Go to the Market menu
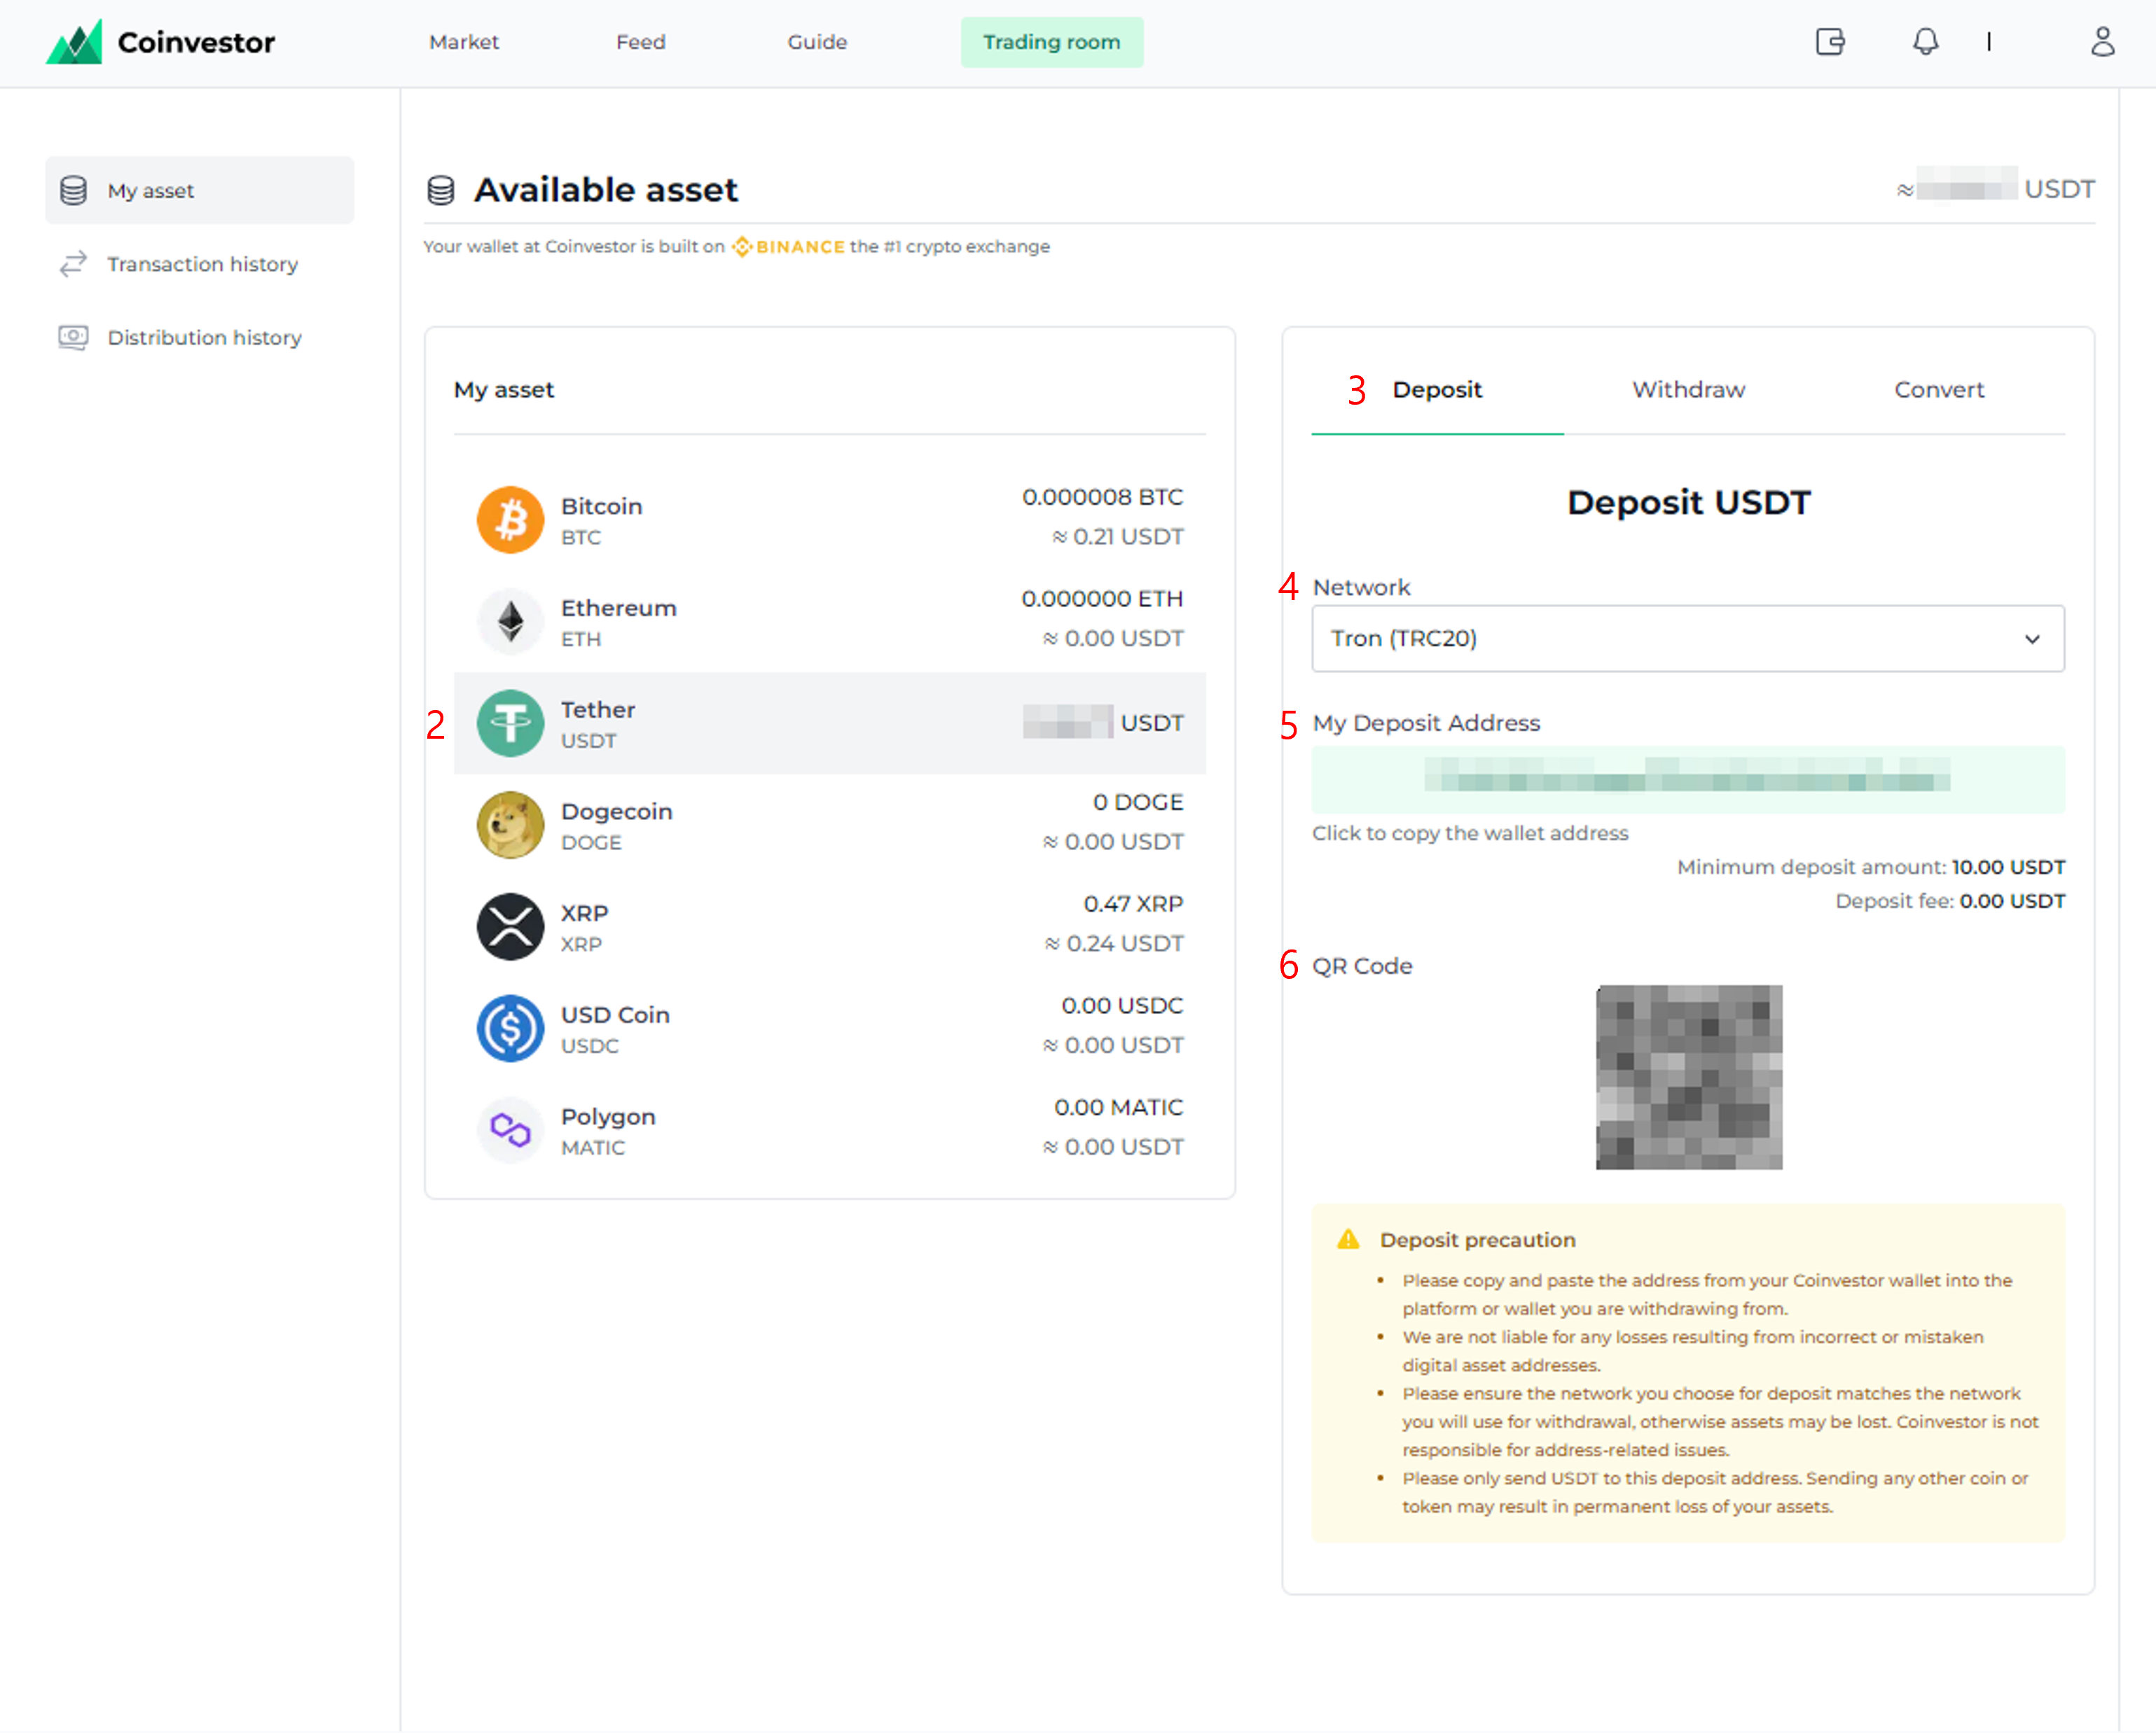This screenshot has height=1733, width=2156. click(464, 42)
